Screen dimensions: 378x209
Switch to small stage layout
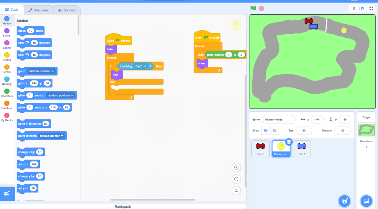(353, 8)
